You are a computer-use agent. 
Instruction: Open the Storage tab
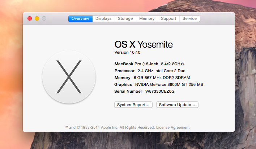tap(125, 18)
